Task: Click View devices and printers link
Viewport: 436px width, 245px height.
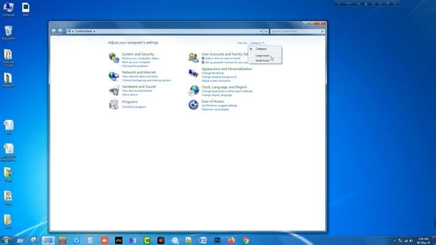Action: click(x=137, y=91)
